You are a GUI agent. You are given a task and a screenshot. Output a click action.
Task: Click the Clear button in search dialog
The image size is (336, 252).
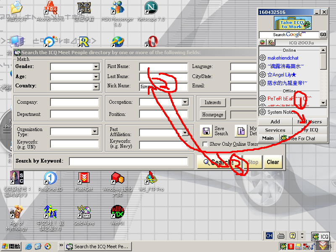point(273,162)
